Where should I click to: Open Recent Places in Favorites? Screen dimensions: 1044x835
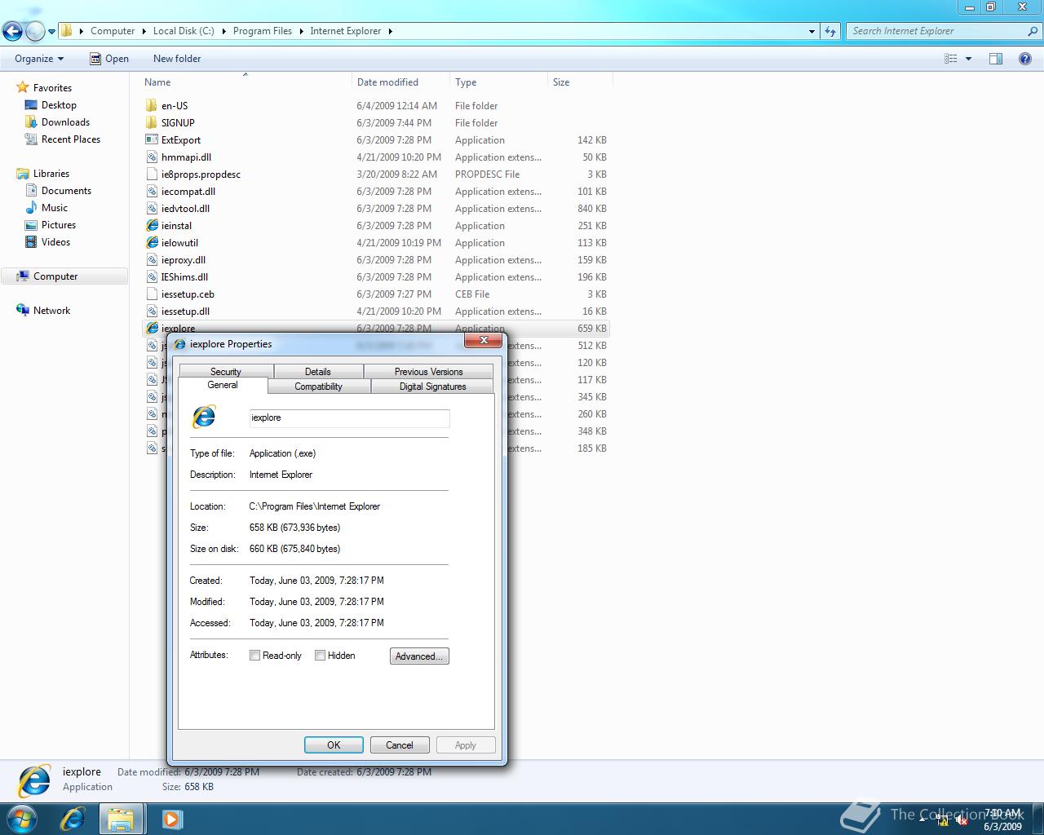(71, 139)
